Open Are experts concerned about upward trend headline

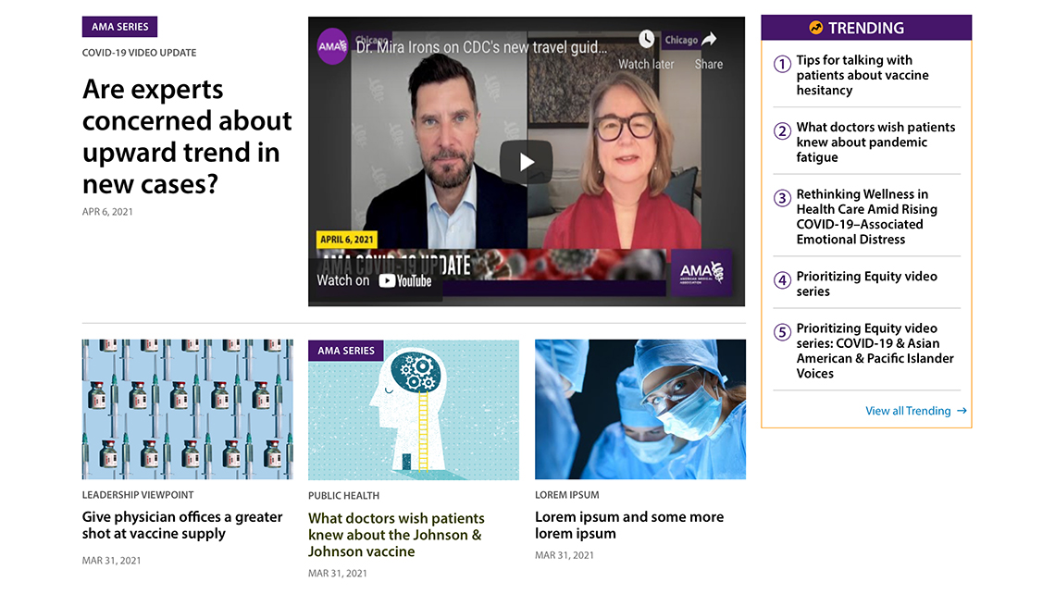[x=187, y=137]
